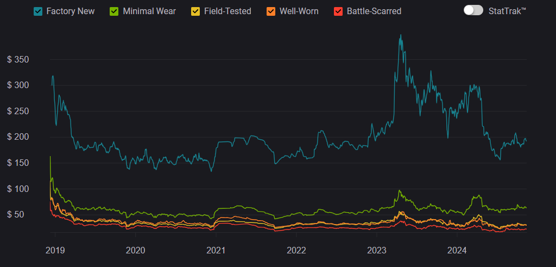Click the "Battle-Scarred" legend label
556x267 pixels.
pyautogui.click(x=374, y=11)
